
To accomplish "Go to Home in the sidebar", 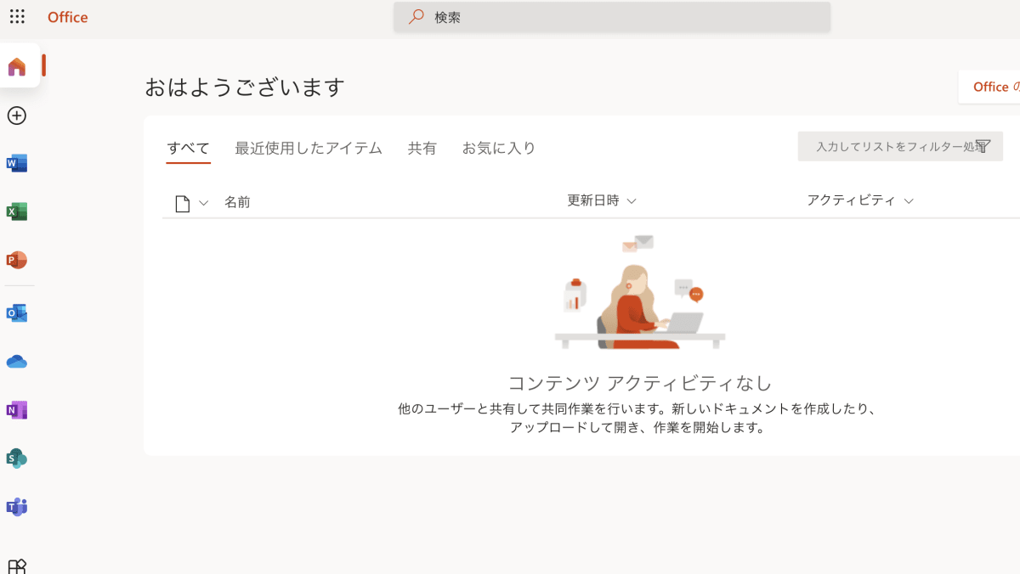I will [x=17, y=67].
